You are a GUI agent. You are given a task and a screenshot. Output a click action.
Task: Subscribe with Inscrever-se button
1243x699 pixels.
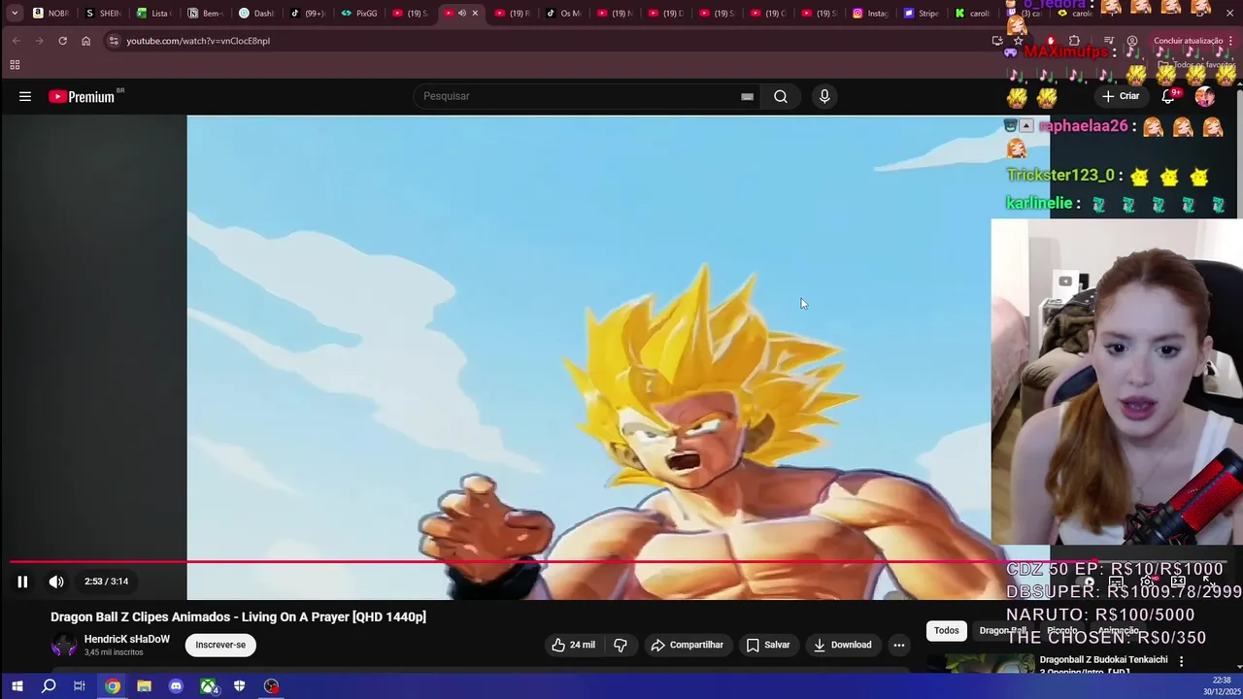pos(220,645)
